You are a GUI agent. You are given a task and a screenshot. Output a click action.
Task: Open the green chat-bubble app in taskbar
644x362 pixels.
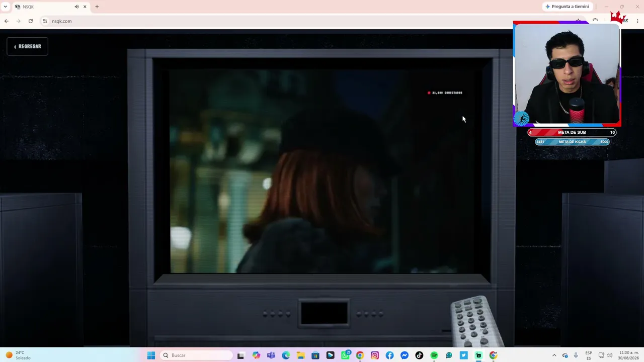[449, 355]
